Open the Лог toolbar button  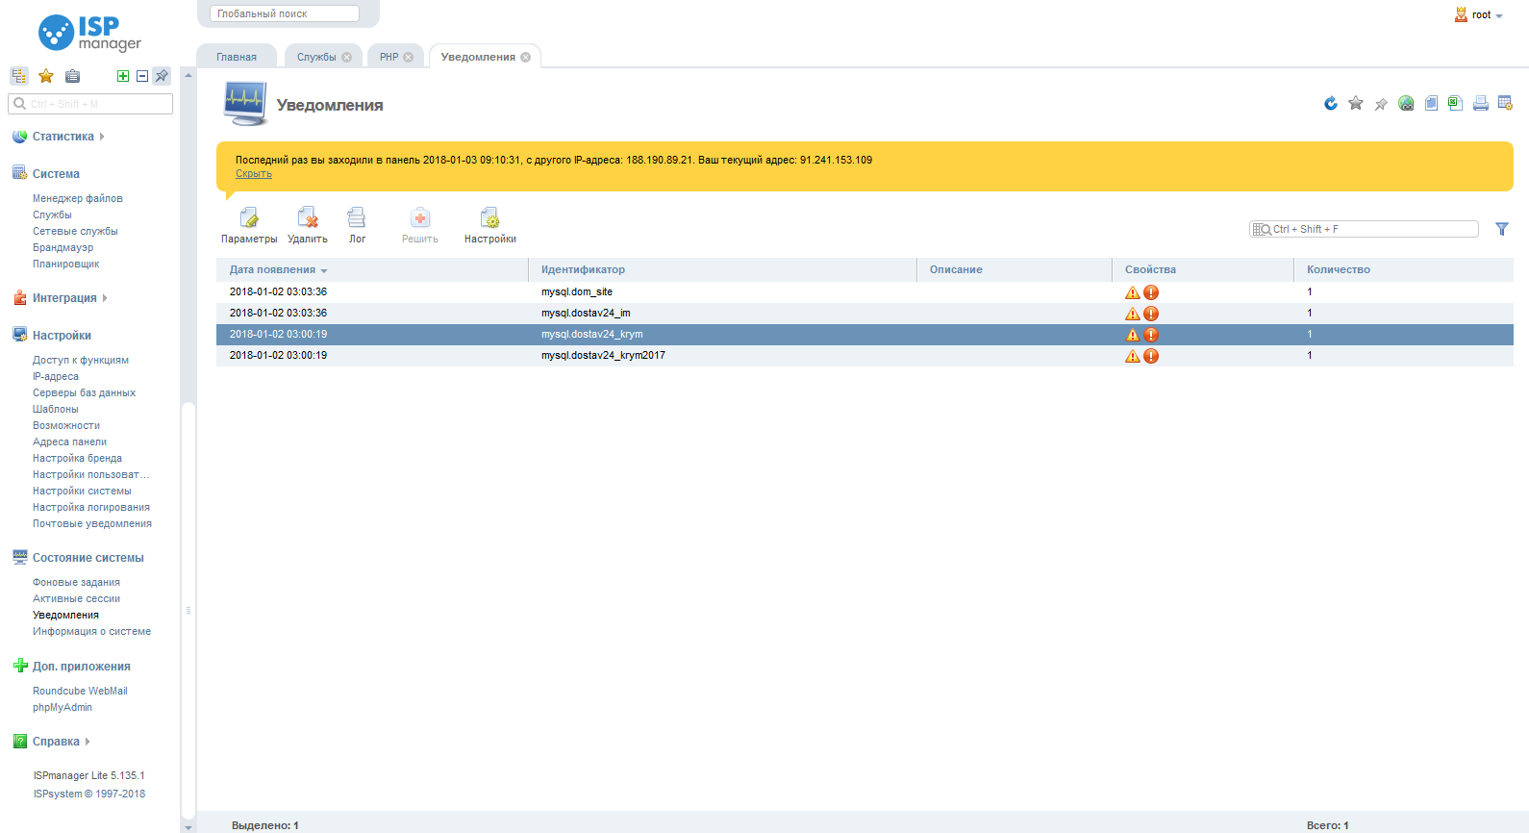[x=357, y=226]
